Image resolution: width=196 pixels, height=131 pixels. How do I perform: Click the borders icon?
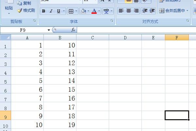point(71,11)
